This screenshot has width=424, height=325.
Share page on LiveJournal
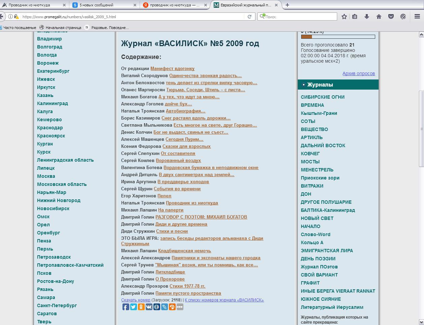(164, 307)
